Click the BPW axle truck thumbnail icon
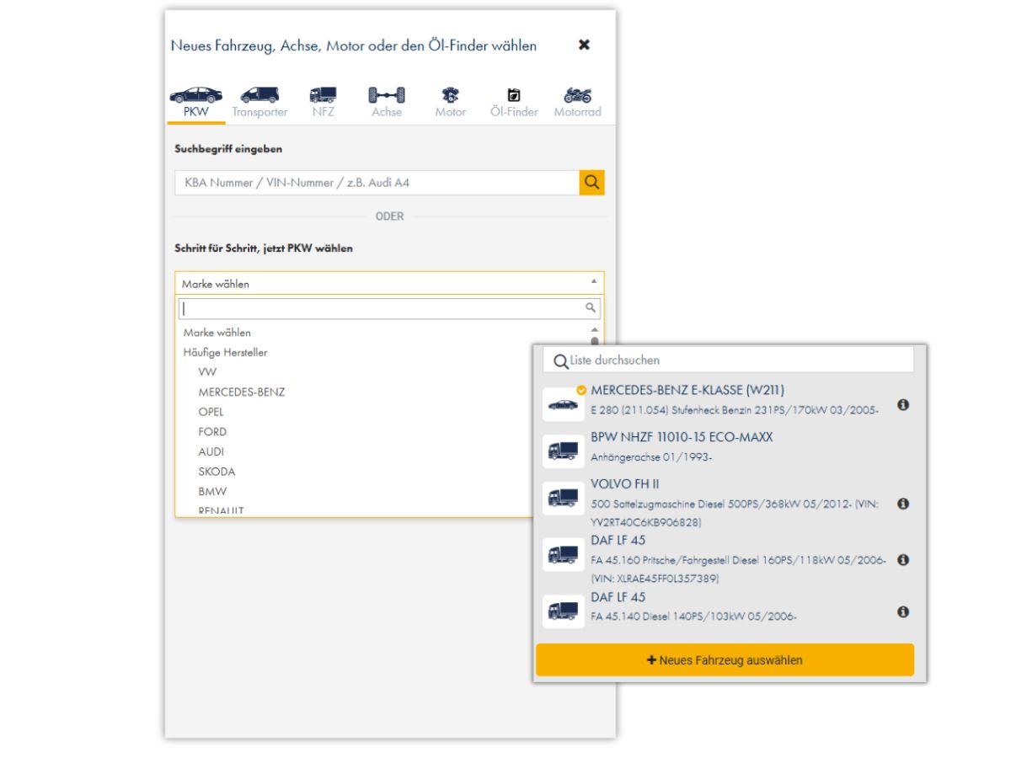The width and height of the screenshot is (1011, 758). (564, 452)
